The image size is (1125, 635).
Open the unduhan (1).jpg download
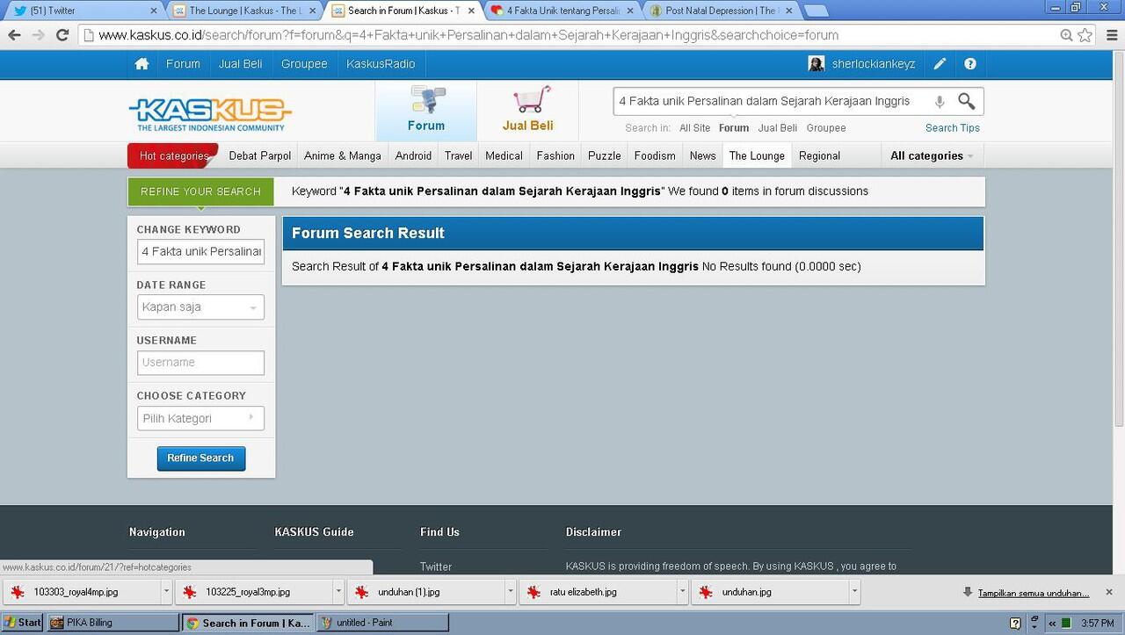click(427, 592)
